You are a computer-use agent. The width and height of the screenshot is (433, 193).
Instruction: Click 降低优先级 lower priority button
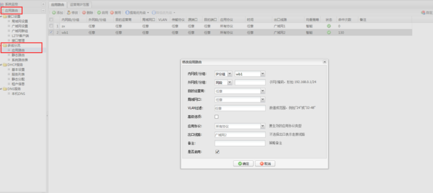tap(164, 13)
